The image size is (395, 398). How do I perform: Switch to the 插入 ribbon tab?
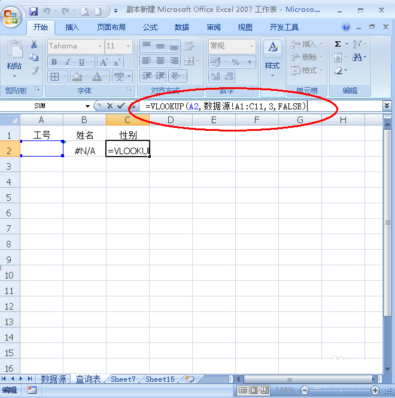click(72, 27)
